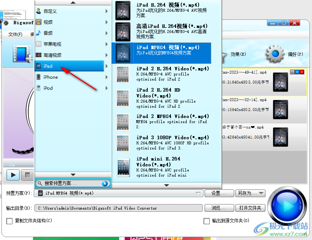This screenshot has height=240, width=312.
Task: Click the 设置... button
Action: point(219,193)
